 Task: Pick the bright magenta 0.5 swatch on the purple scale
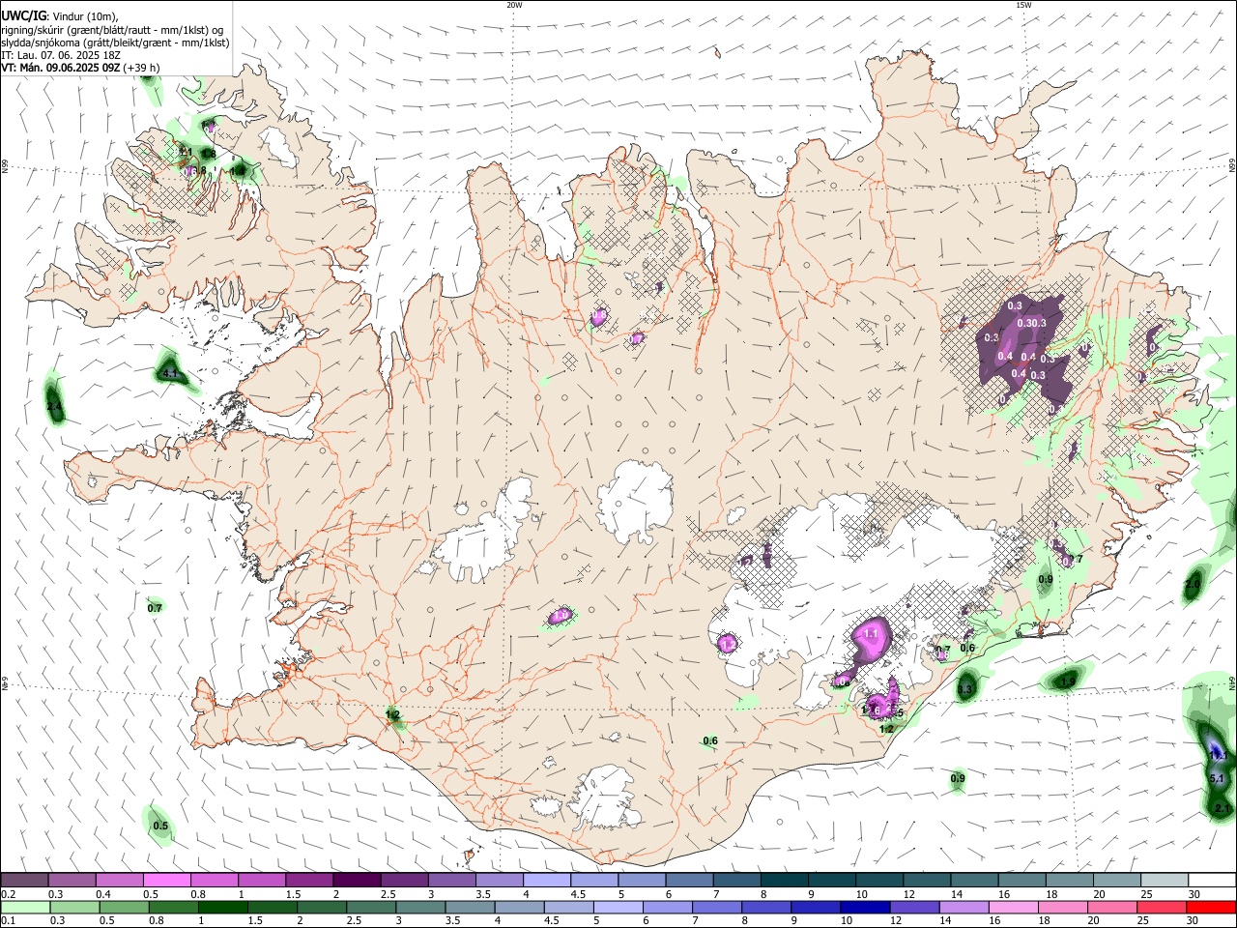coord(167,881)
